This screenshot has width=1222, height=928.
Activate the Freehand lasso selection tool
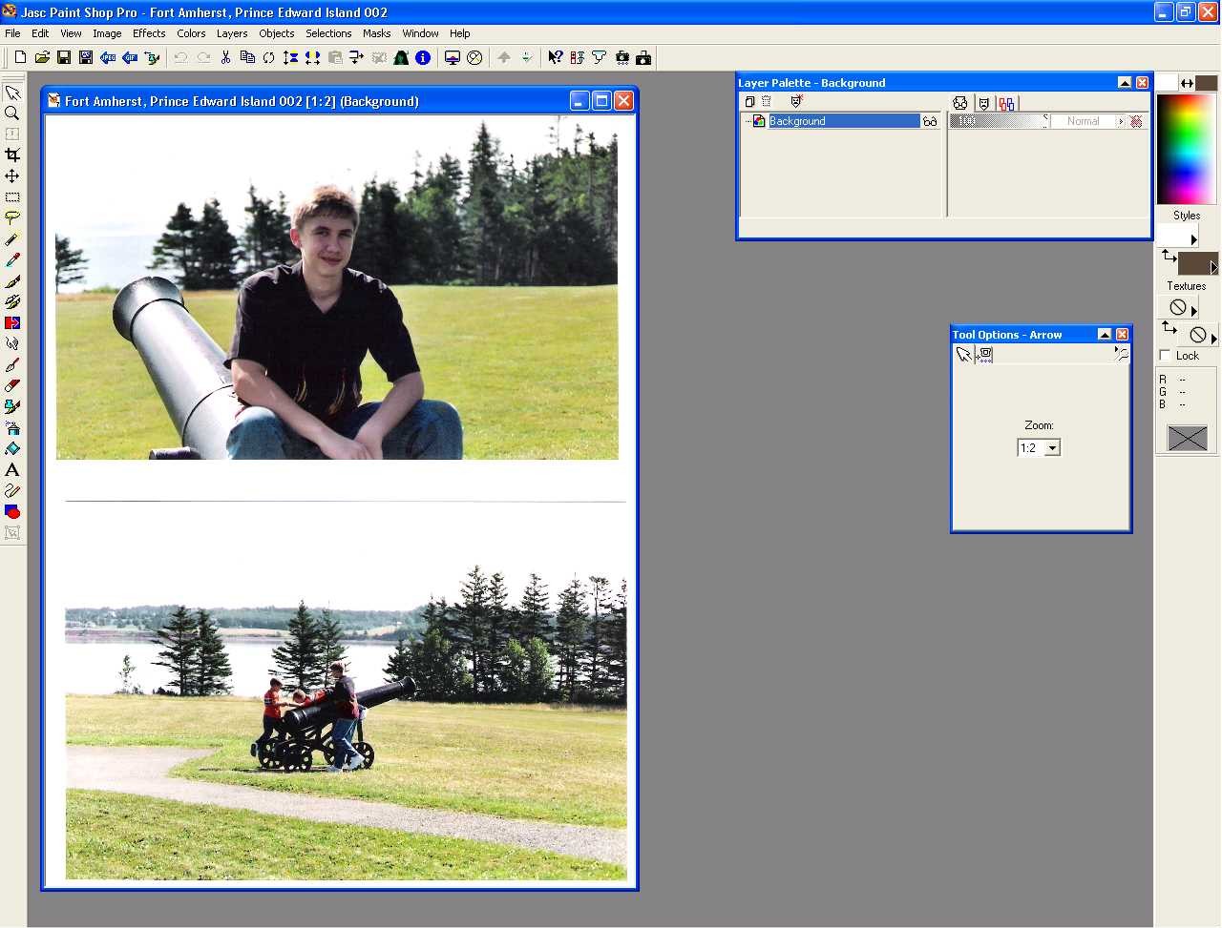click(x=12, y=218)
